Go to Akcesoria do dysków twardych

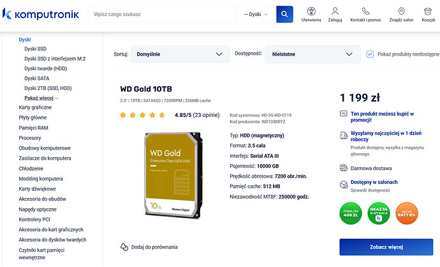point(52,240)
